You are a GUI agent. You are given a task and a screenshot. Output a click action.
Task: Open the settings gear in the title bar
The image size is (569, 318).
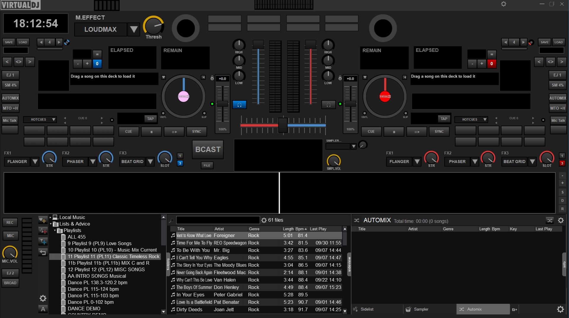504,4
